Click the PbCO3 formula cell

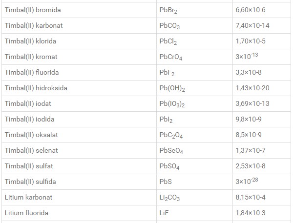(x=194, y=26)
